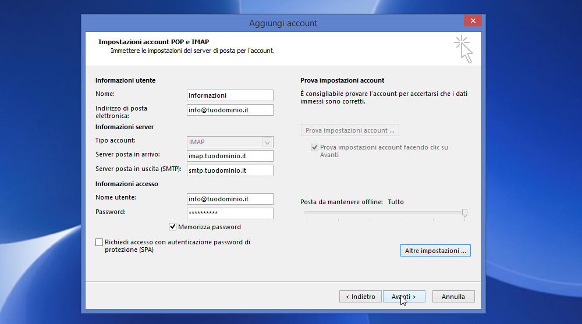Focus the Nome field containing Informazioni
This screenshot has width=582, height=324.
click(230, 95)
